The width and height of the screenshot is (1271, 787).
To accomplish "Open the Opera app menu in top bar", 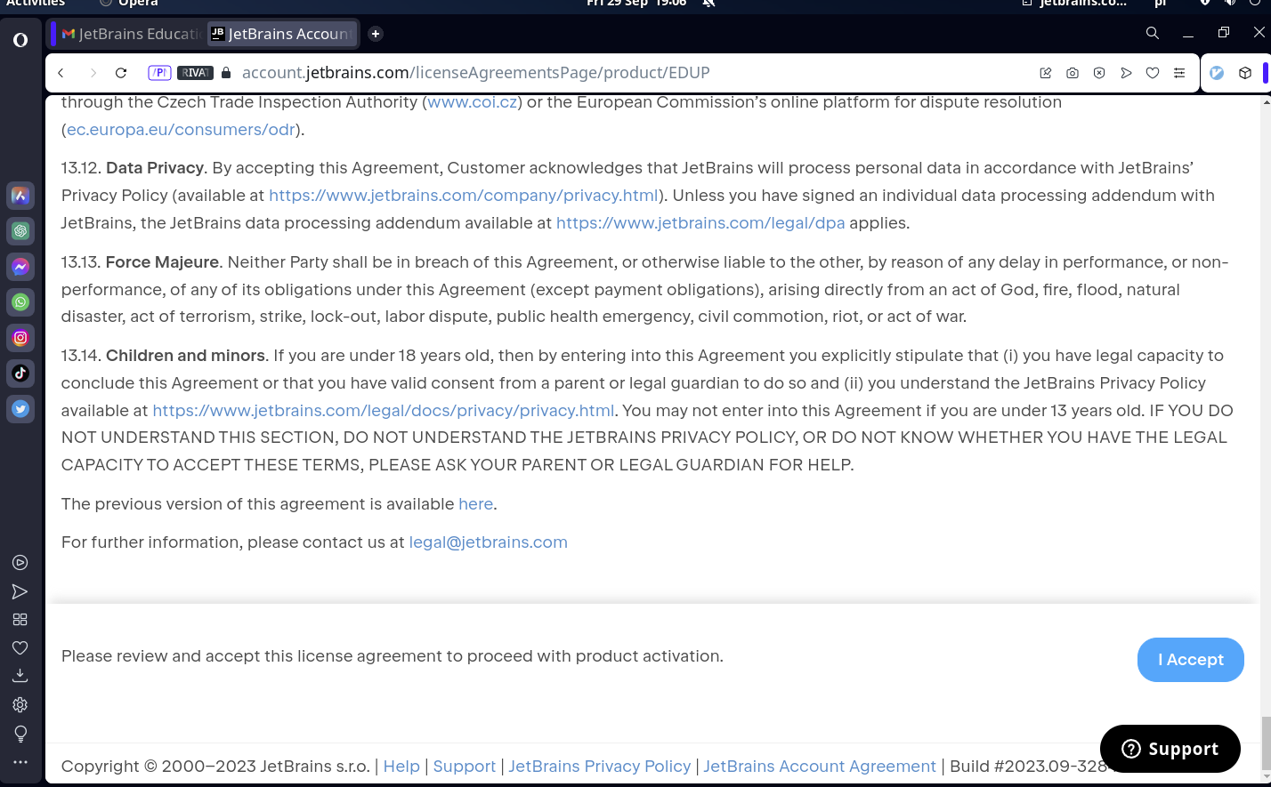I will point(130,3).
